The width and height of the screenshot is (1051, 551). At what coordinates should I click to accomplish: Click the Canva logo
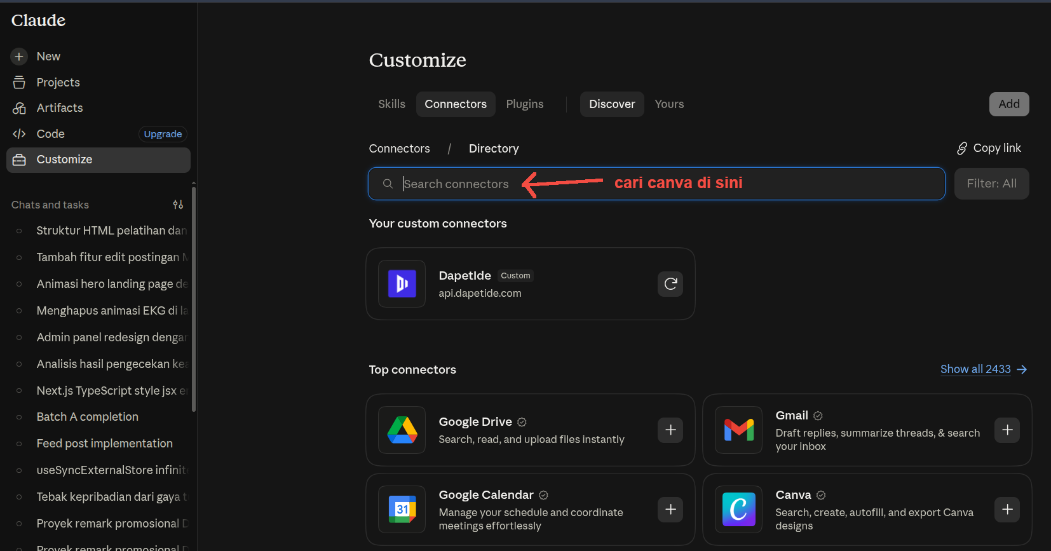coord(739,510)
